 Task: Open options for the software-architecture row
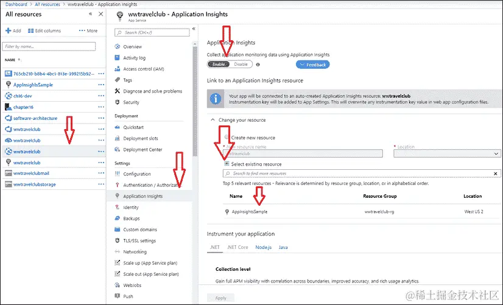pos(101,118)
